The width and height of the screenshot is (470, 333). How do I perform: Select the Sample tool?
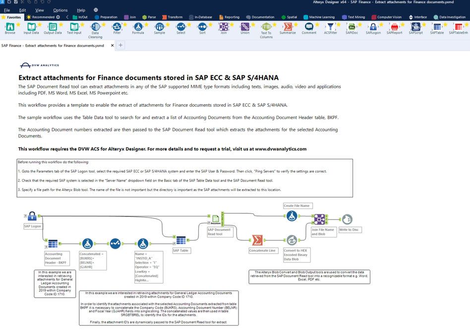[160, 27]
